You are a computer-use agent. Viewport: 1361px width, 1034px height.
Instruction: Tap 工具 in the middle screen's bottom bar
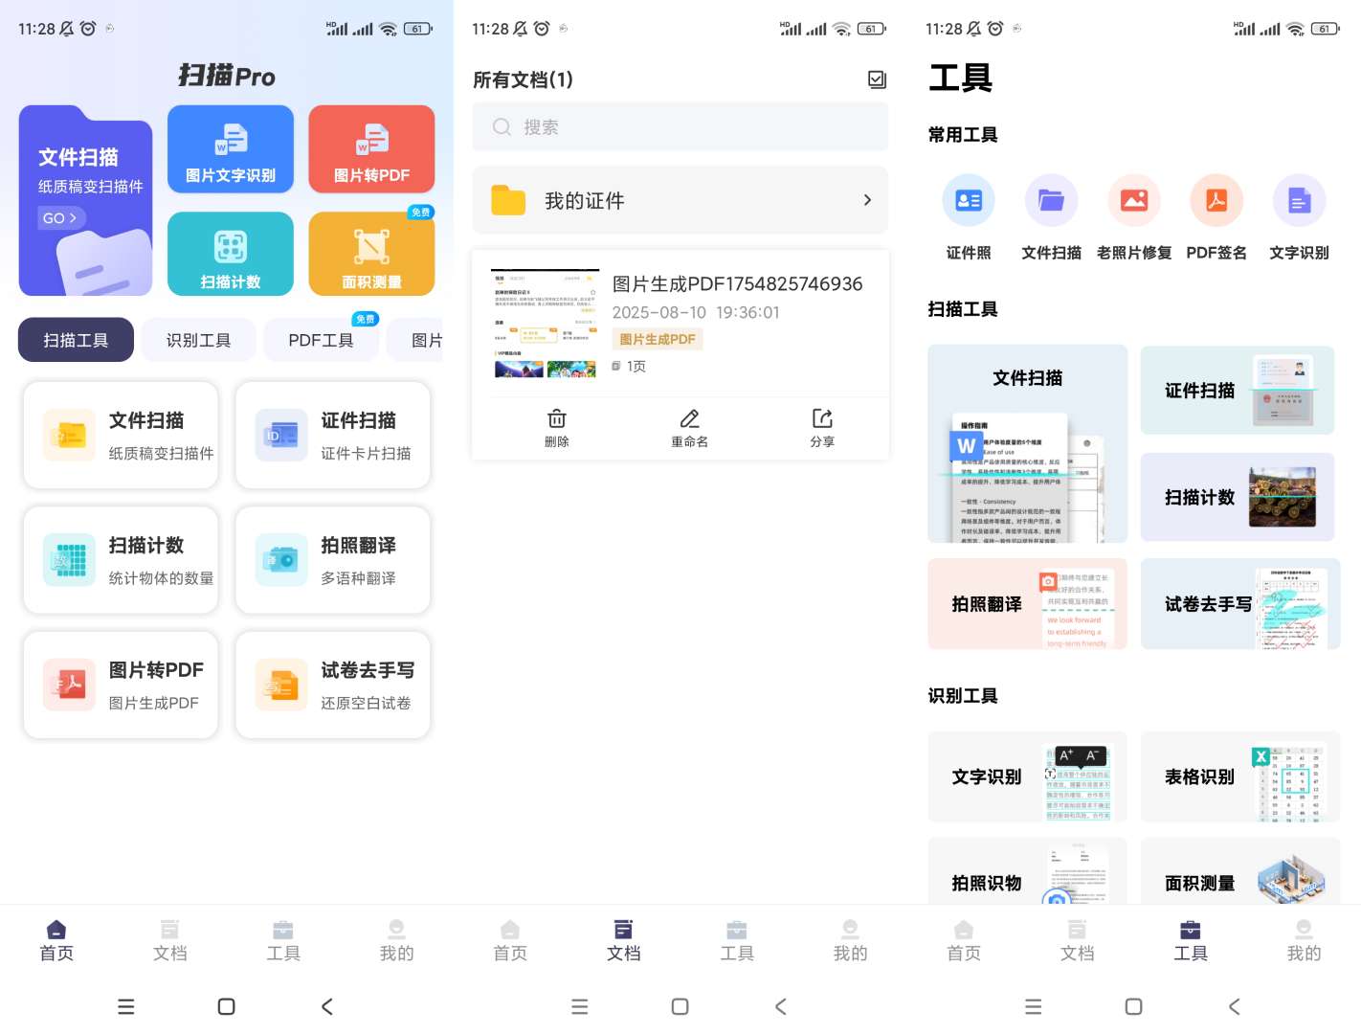pos(737,940)
